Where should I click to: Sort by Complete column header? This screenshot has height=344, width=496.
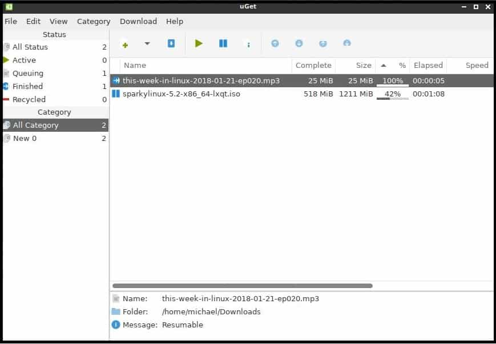click(313, 66)
